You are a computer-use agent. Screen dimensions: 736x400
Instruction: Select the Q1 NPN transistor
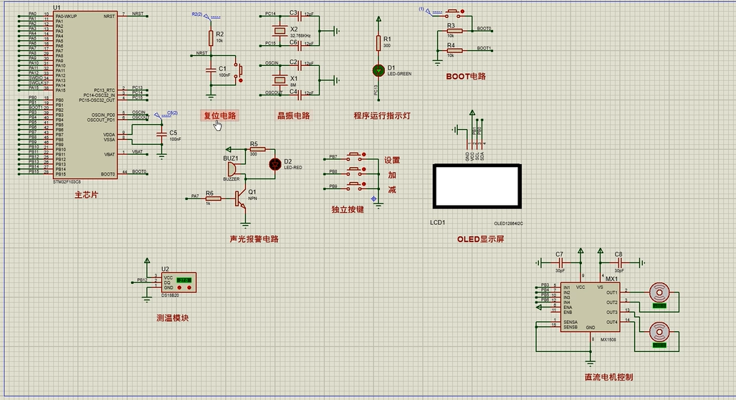[240, 199]
